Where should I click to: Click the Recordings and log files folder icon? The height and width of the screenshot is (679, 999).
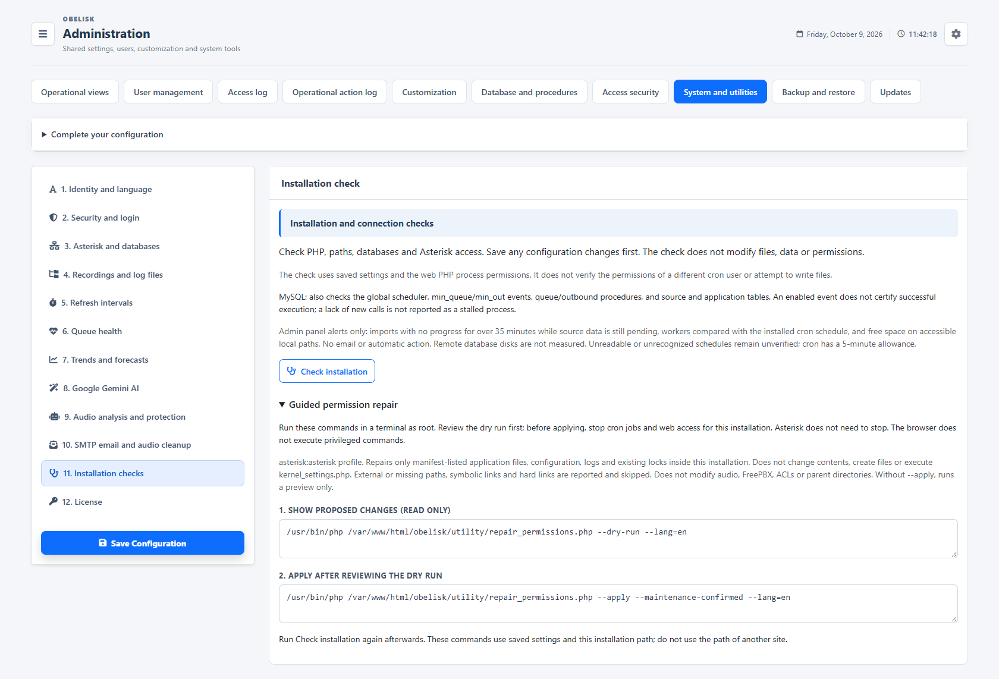pos(54,275)
